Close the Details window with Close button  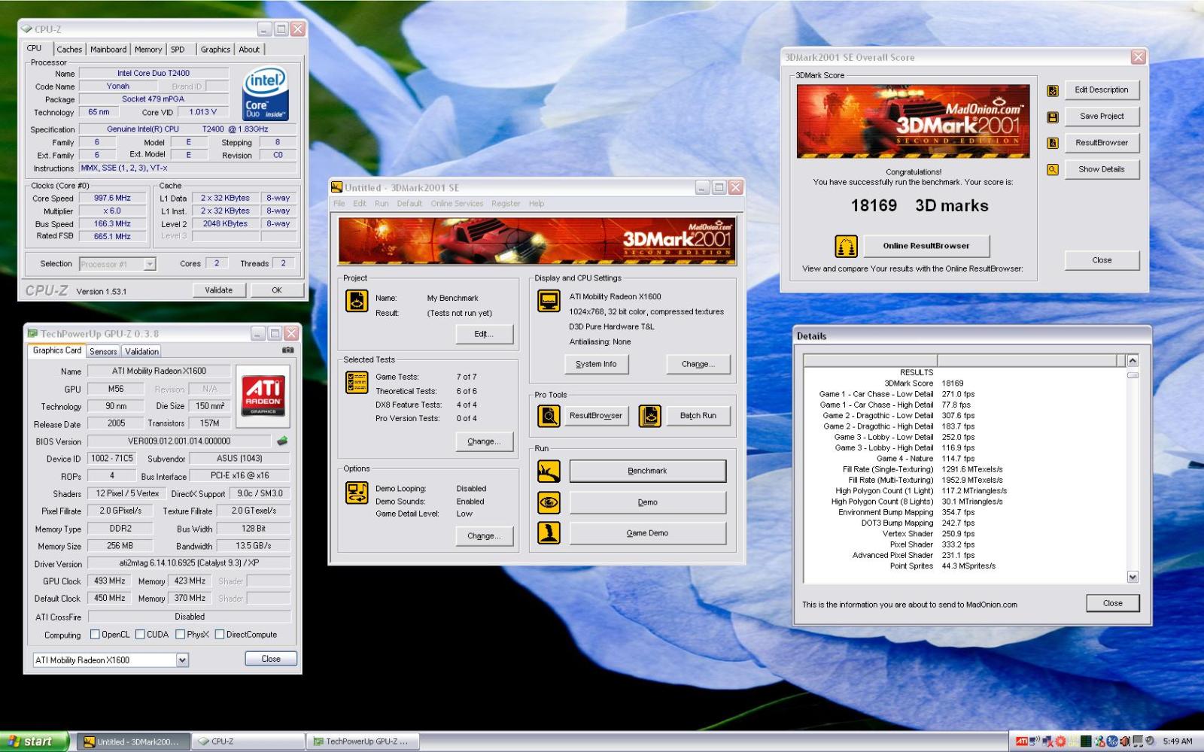pos(1113,603)
